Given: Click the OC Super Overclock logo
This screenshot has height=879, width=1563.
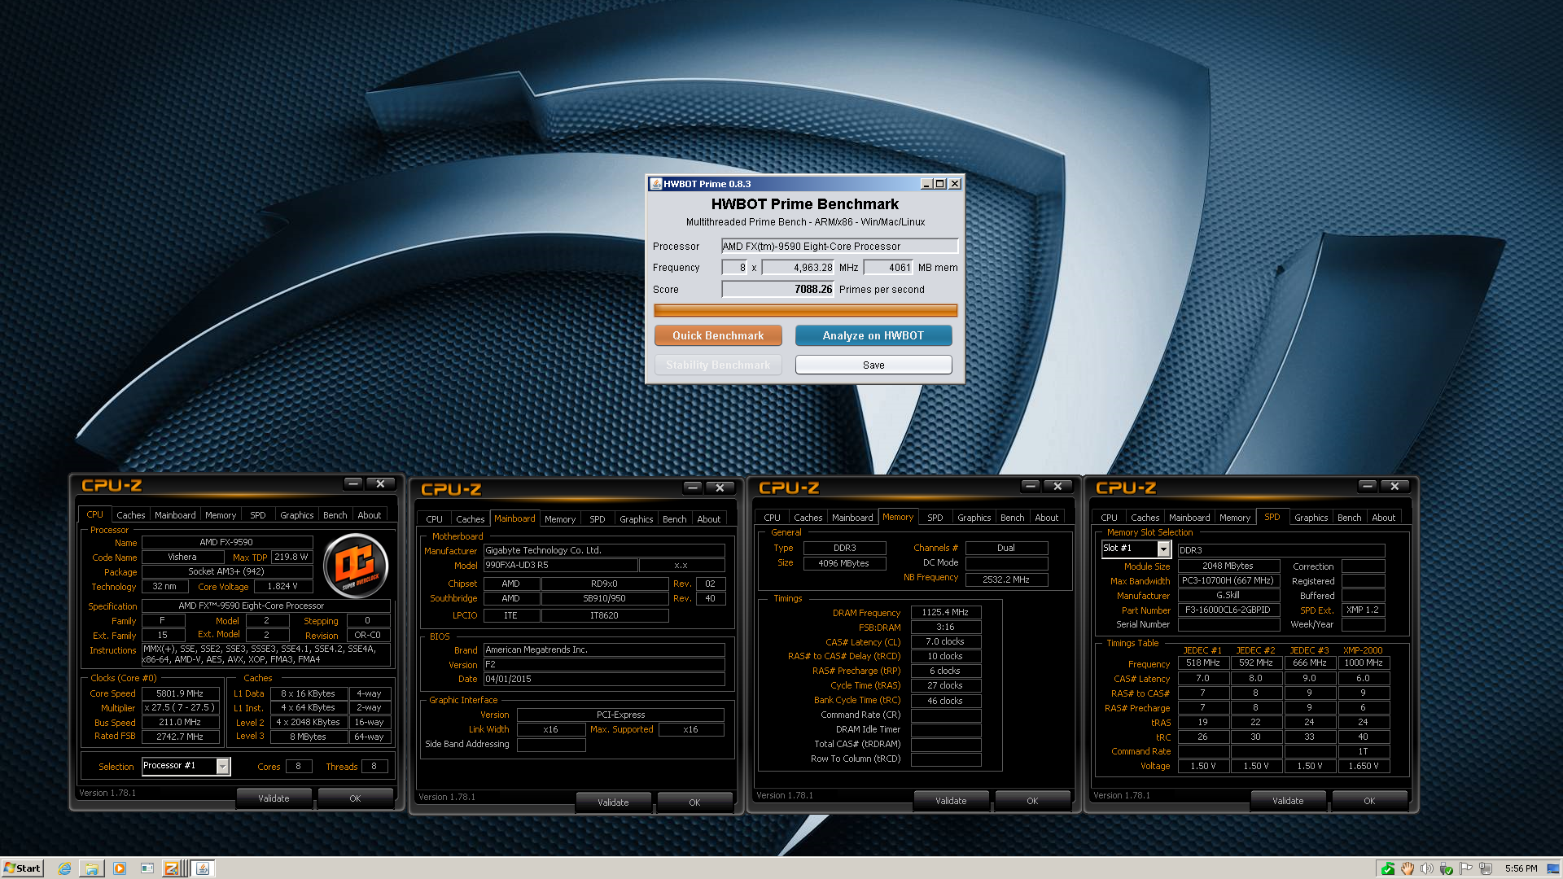Looking at the screenshot, I should tap(356, 564).
